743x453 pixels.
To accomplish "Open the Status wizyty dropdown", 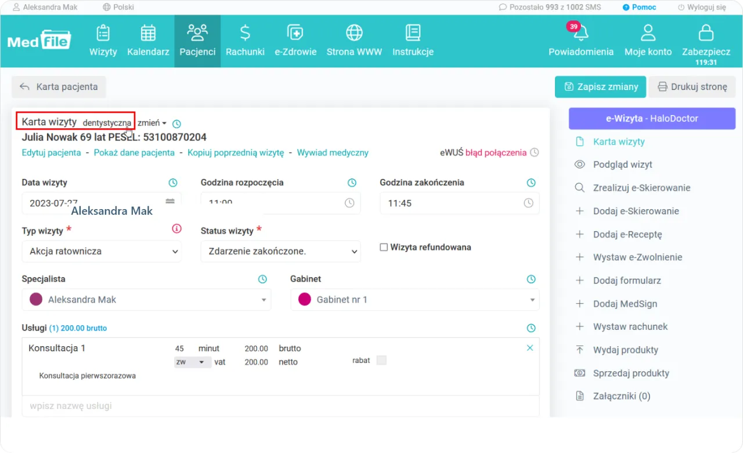I will (280, 251).
